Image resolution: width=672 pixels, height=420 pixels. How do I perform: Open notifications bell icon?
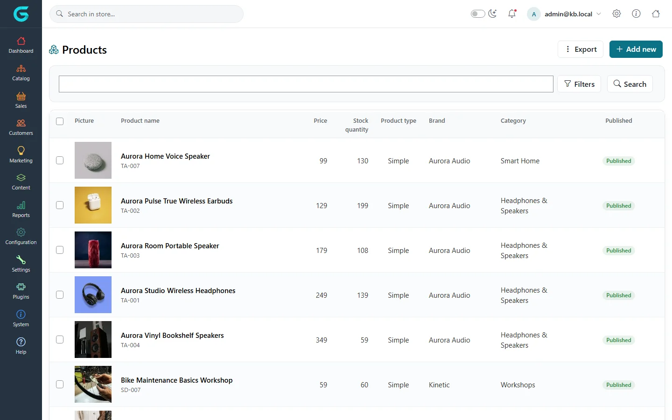[512, 14]
